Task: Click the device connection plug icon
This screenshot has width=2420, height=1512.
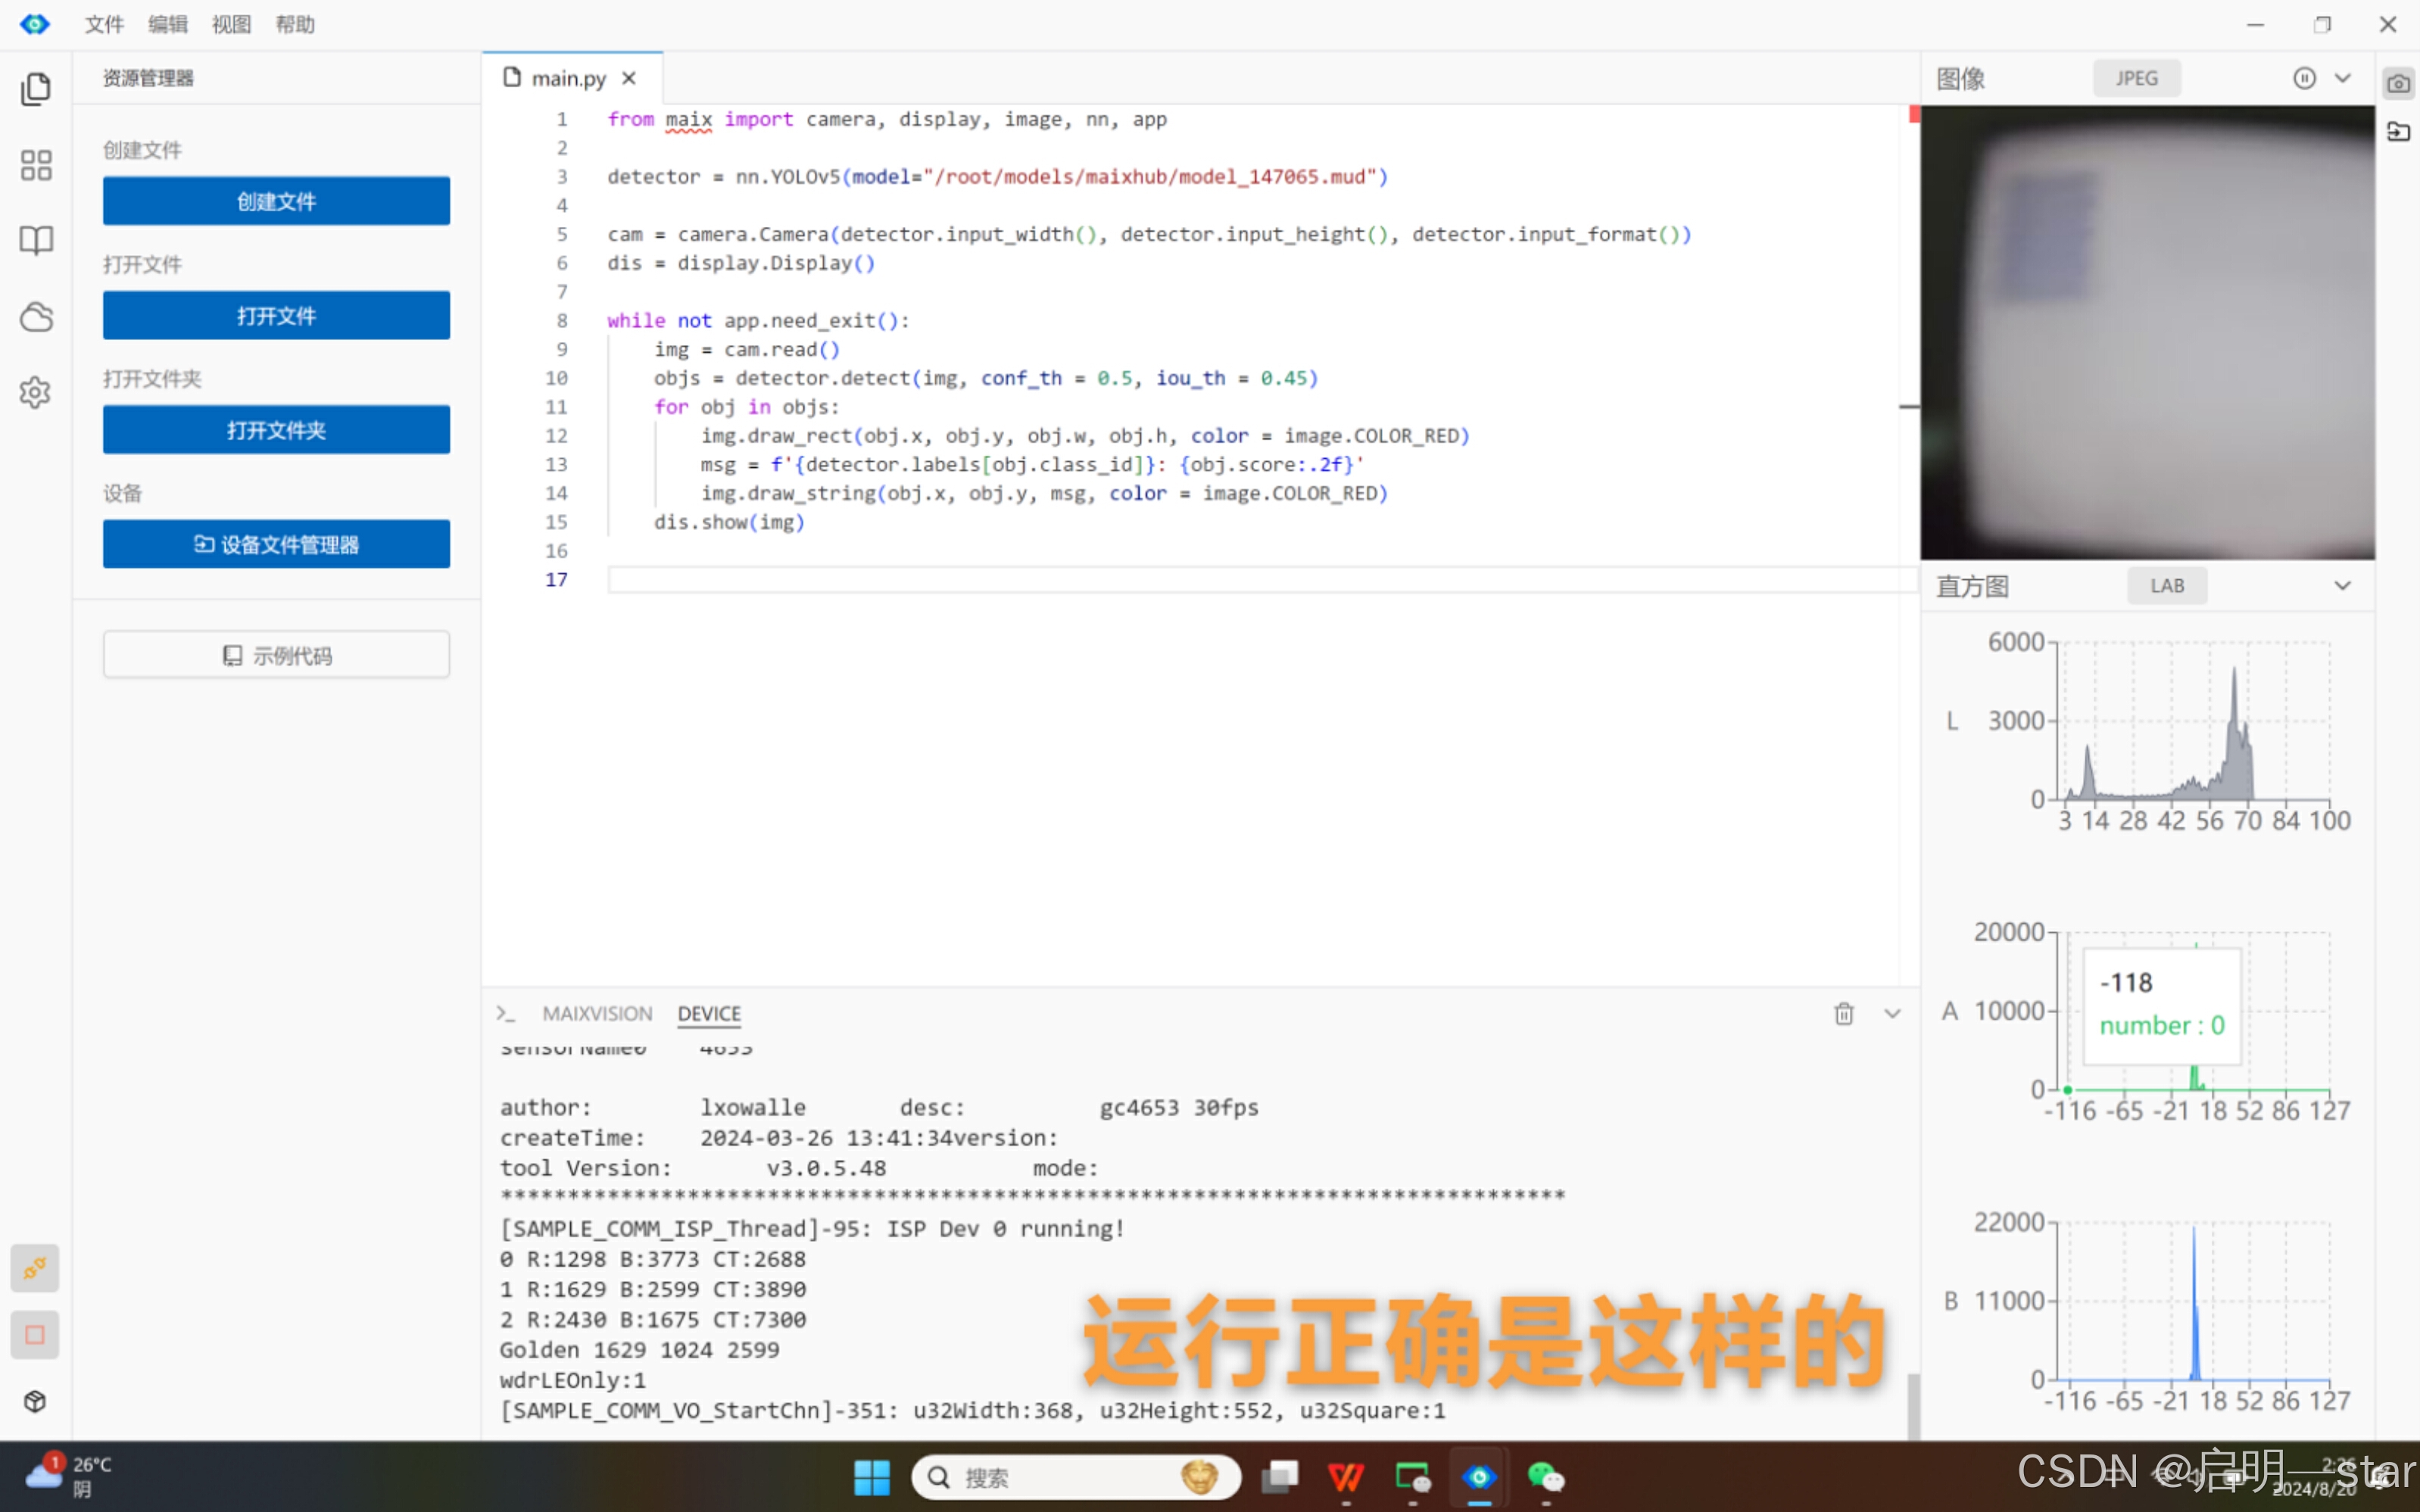Action: click(35, 1268)
